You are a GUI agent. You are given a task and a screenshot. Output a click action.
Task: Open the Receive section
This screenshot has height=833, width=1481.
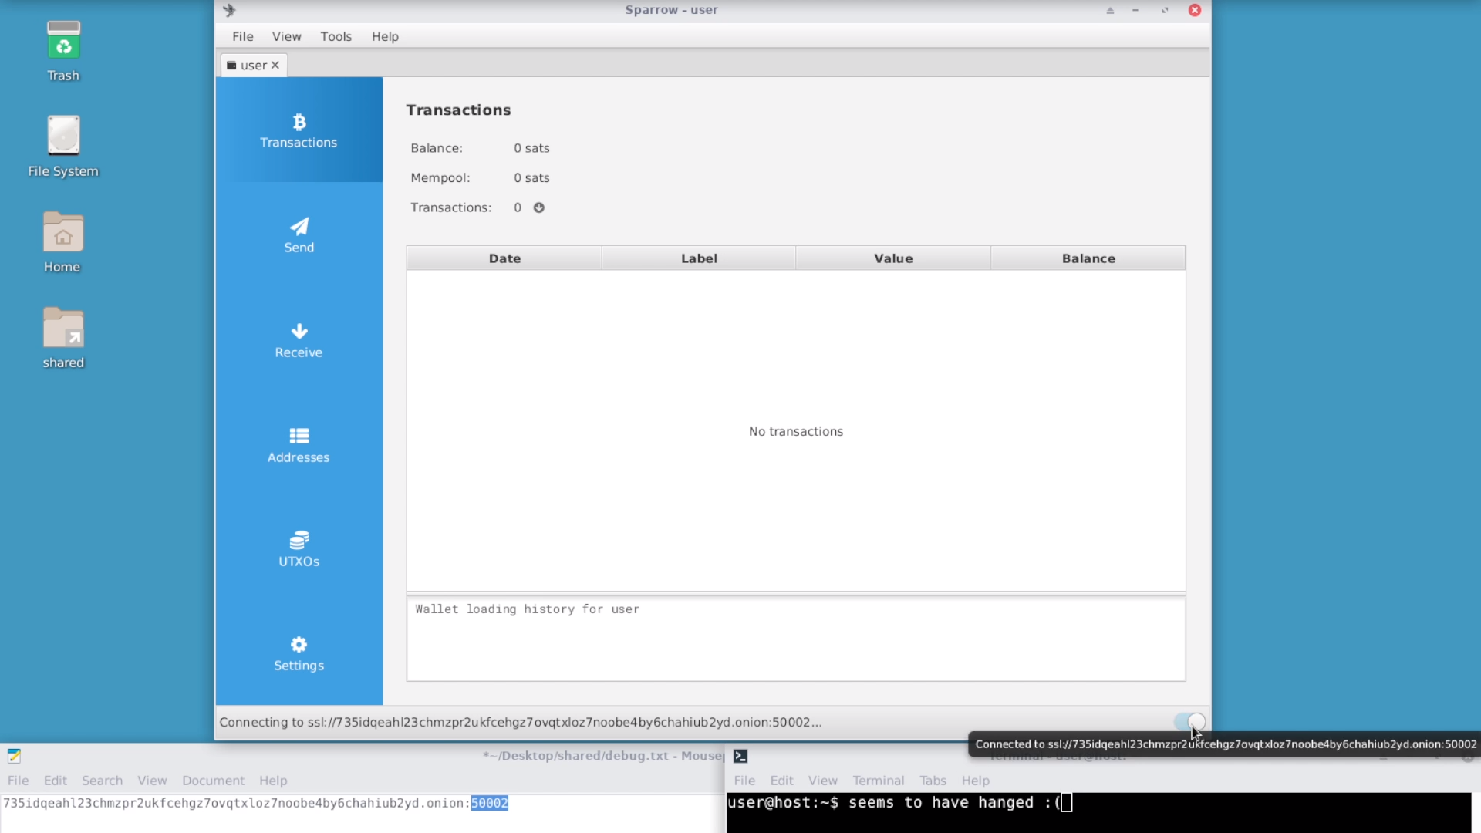click(x=299, y=341)
